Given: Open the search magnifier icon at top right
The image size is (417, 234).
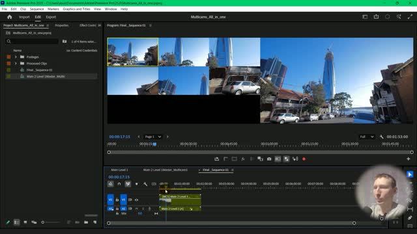Looking at the screenshot, I should point(399,17).
